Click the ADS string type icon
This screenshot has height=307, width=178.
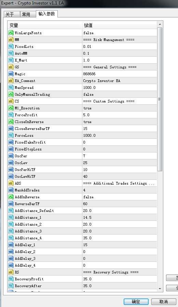click(x=11, y=183)
